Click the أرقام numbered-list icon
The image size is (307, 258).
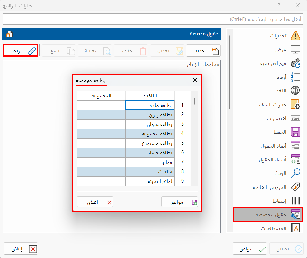pyautogui.click(x=296, y=77)
